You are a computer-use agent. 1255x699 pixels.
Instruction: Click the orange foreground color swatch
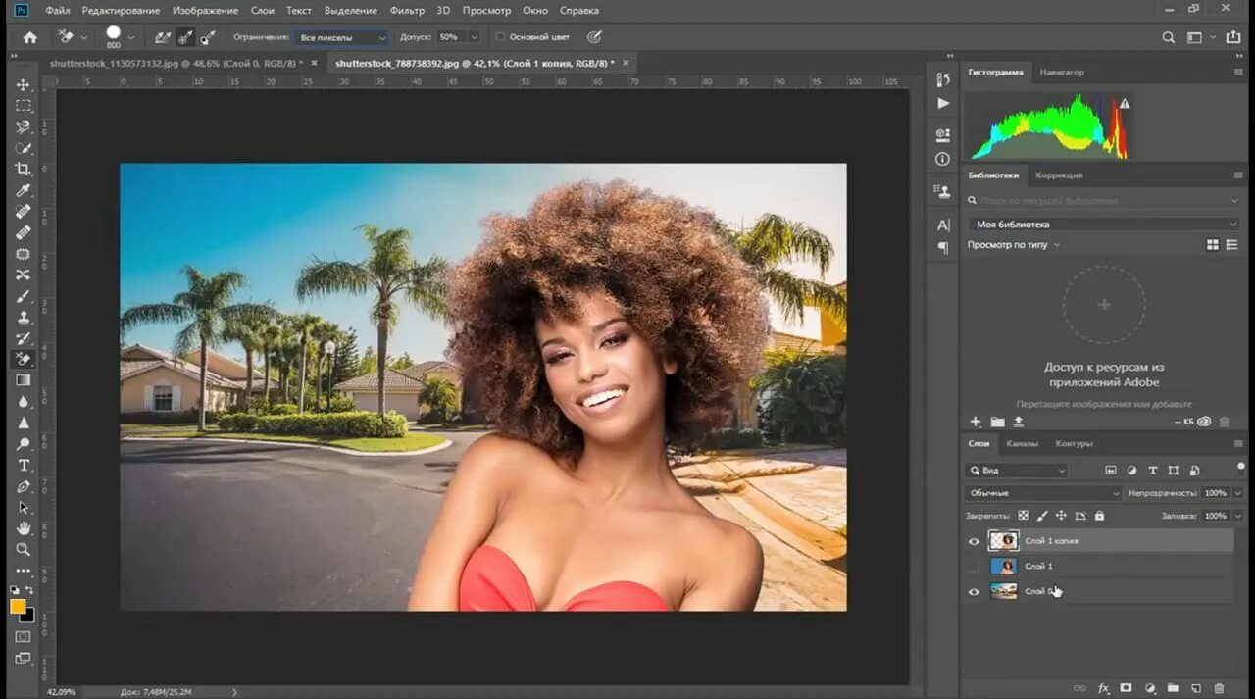[18, 606]
